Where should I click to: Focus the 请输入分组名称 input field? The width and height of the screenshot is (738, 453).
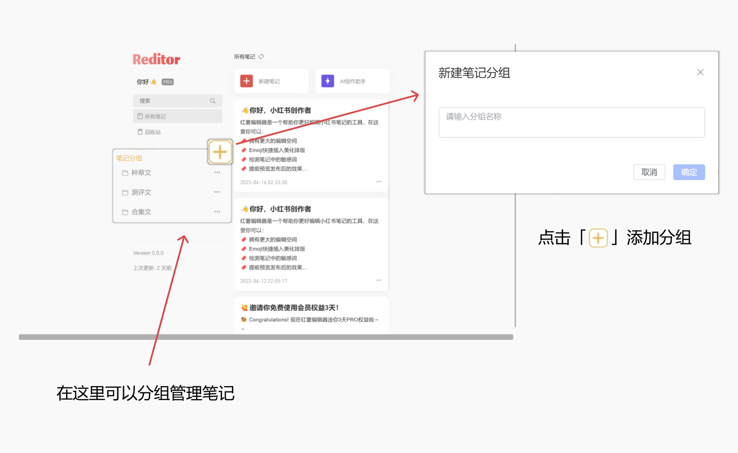coord(572,123)
